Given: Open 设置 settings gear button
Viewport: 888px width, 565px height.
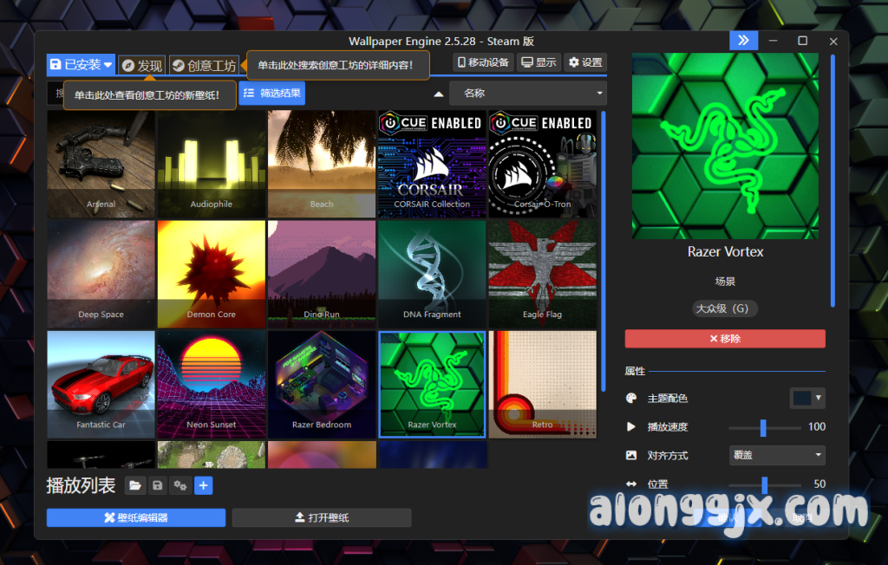Looking at the screenshot, I should 585,62.
